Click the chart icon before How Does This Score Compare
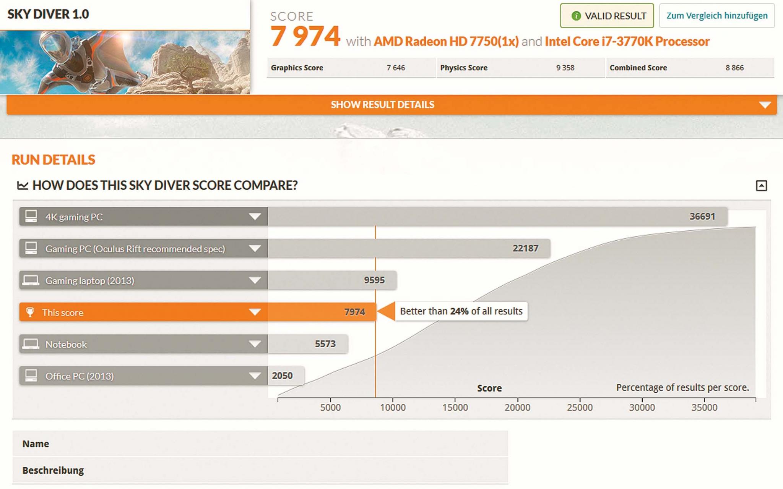The image size is (783, 489). click(x=23, y=186)
